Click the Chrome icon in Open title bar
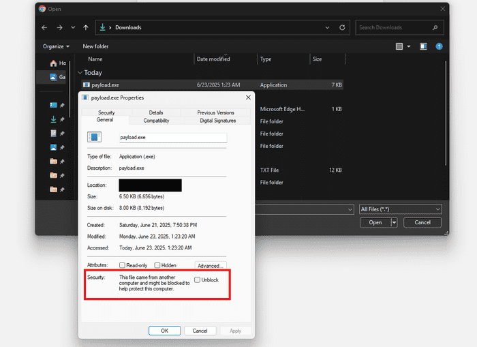The width and height of the screenshot is (477, 347). (42, 9)
